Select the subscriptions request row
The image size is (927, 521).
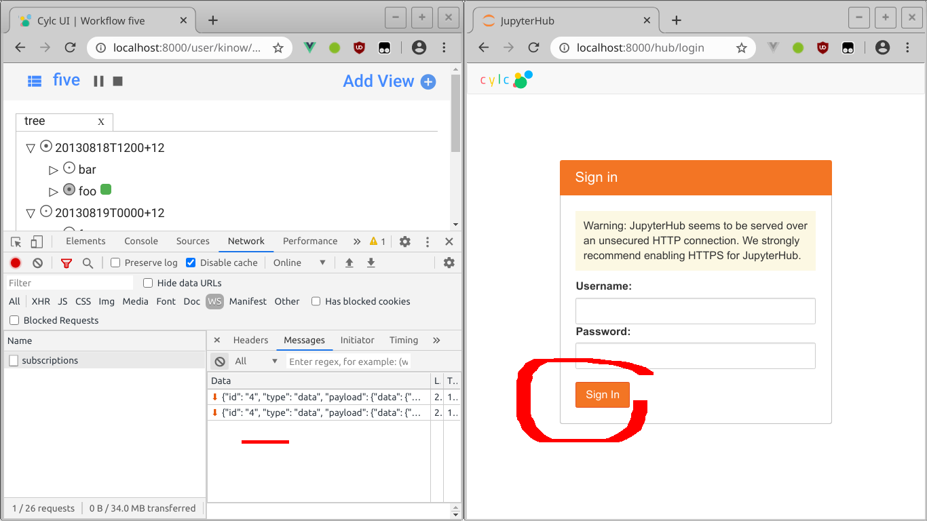(105, 360)
